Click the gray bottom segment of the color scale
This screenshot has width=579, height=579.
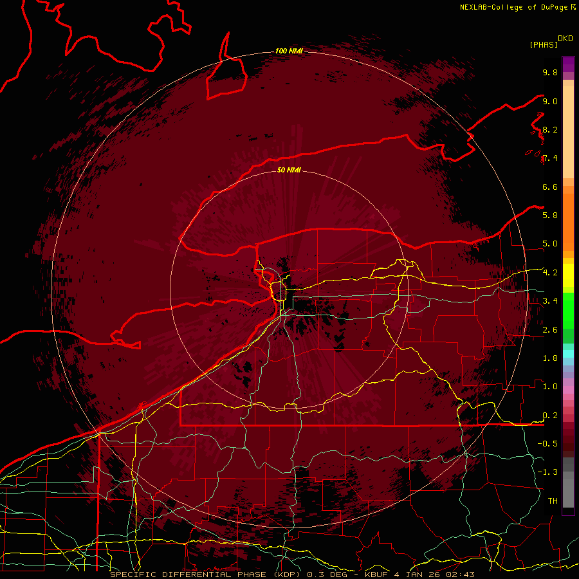click(568, 490)
